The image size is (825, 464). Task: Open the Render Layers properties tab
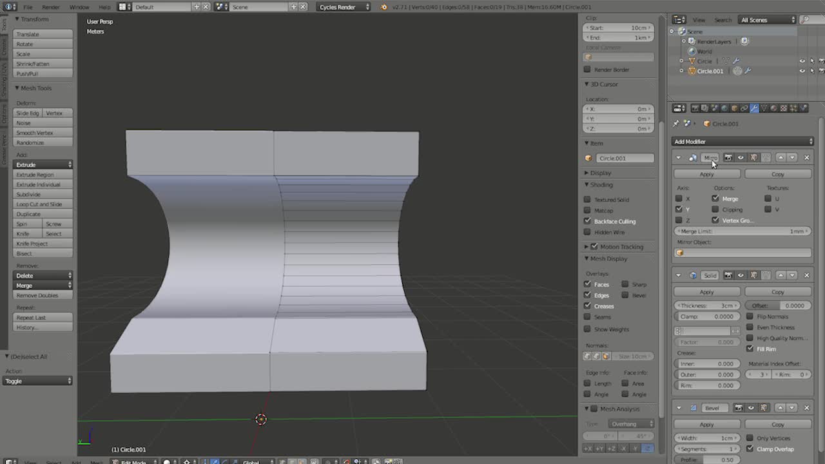pos(704,108)
